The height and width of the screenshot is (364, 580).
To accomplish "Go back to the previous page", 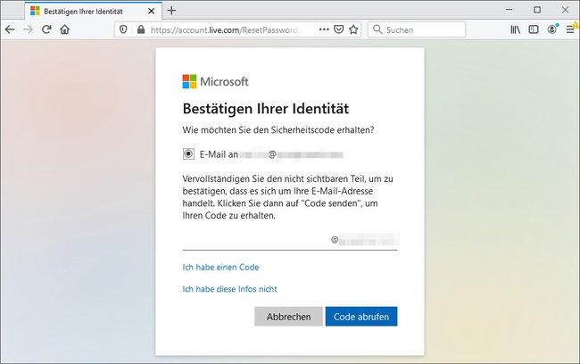I will (x=10, y=29).
